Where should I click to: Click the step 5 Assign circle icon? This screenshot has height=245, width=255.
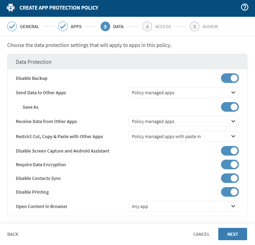click(x=195, y=26)
